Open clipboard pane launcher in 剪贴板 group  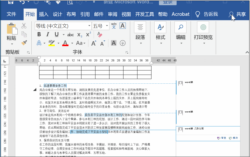(28, 52)
